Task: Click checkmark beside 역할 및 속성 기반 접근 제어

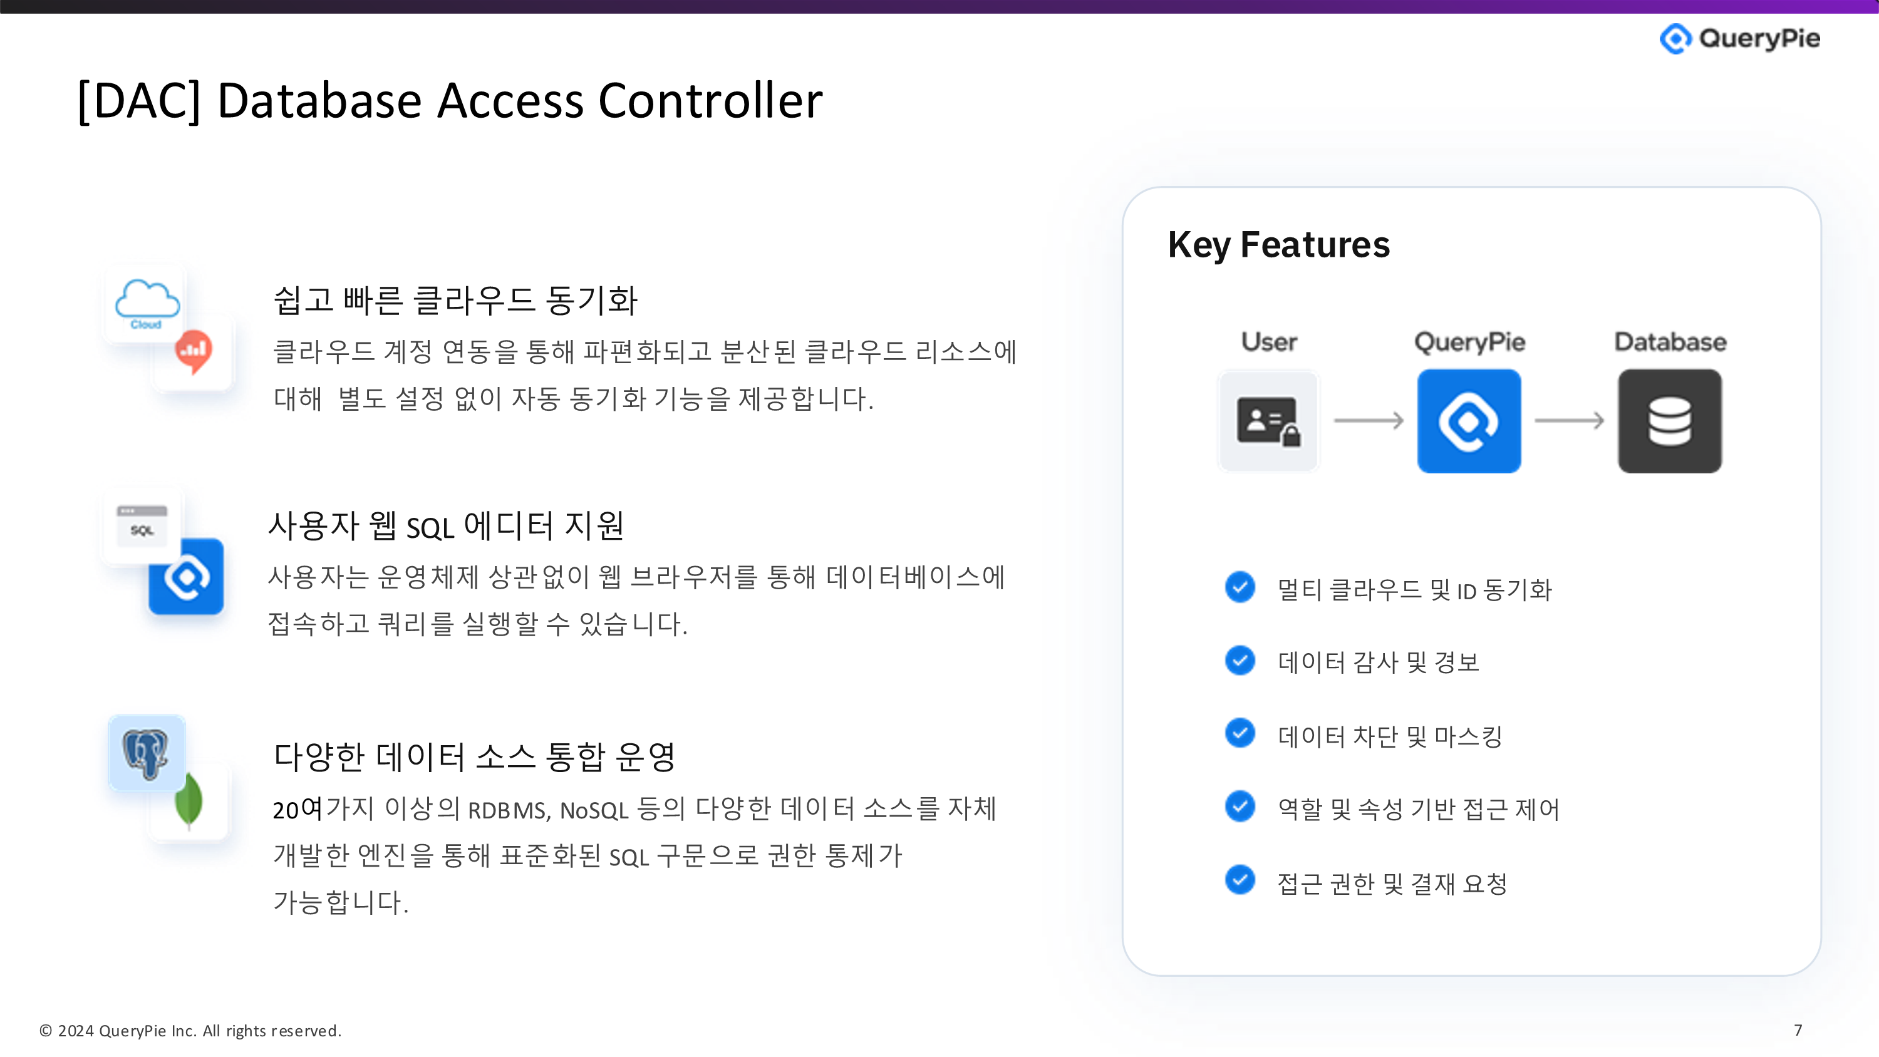Action: [1240, 806]
